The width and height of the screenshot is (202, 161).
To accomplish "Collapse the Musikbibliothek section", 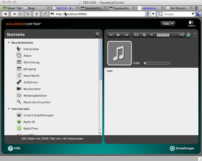I will (9, 43).
